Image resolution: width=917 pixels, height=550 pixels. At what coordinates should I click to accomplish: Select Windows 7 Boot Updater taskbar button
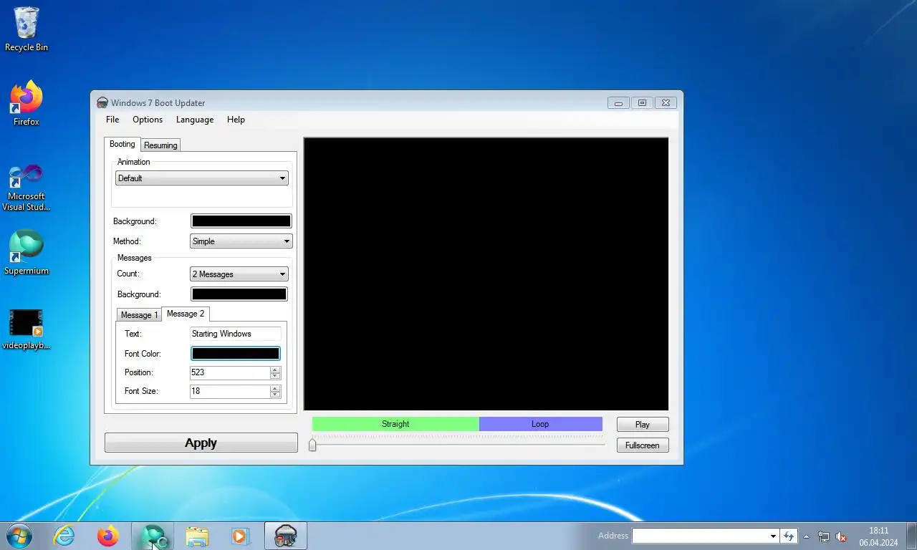(x=286, y=536)
